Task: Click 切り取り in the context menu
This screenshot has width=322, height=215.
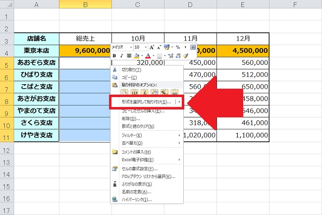Action: point(131,70)
